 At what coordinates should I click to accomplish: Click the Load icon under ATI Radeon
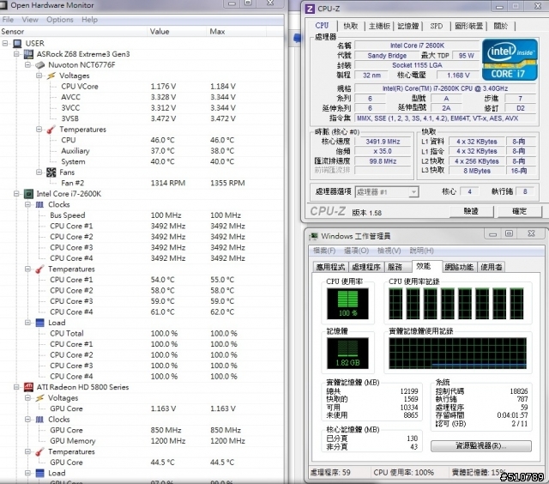[x=40, y=473]
